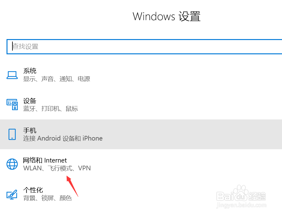The height and width of the screenshot is (215, 282).
Task: Click the 蓝牙、打印机、鼠标 description text
Action: pyautogui.click(x=50, y=109)
